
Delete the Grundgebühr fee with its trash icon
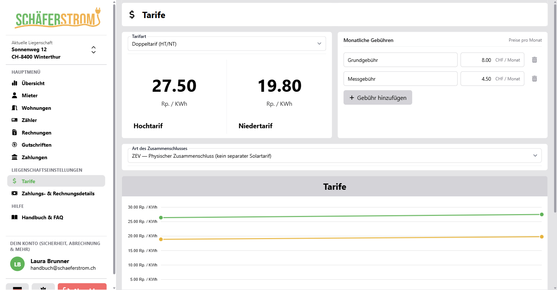535,60
